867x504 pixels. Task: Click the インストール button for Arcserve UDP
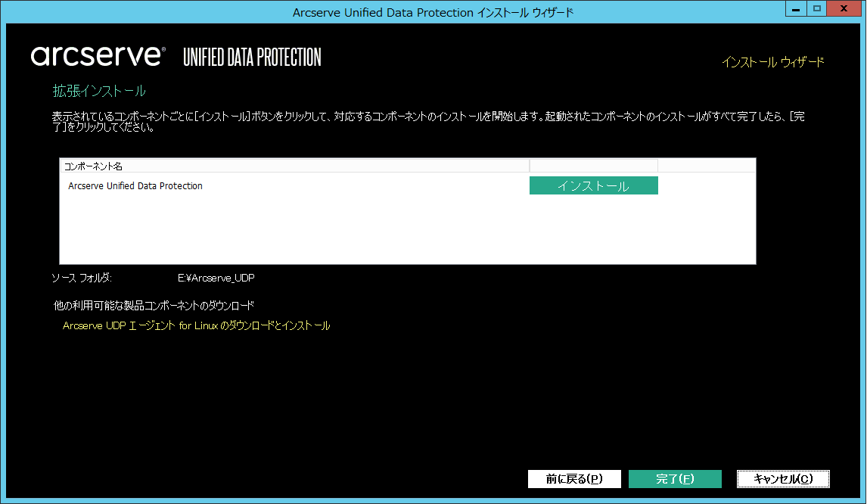coord(593,186)
